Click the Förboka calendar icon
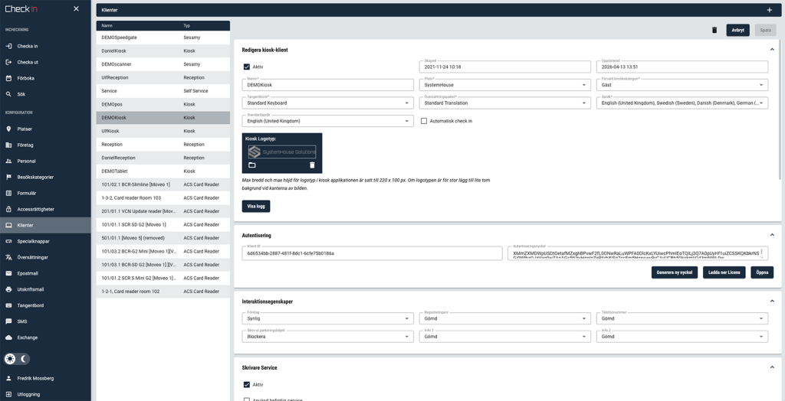Screen dimensions: 785x401 [8, 78]
